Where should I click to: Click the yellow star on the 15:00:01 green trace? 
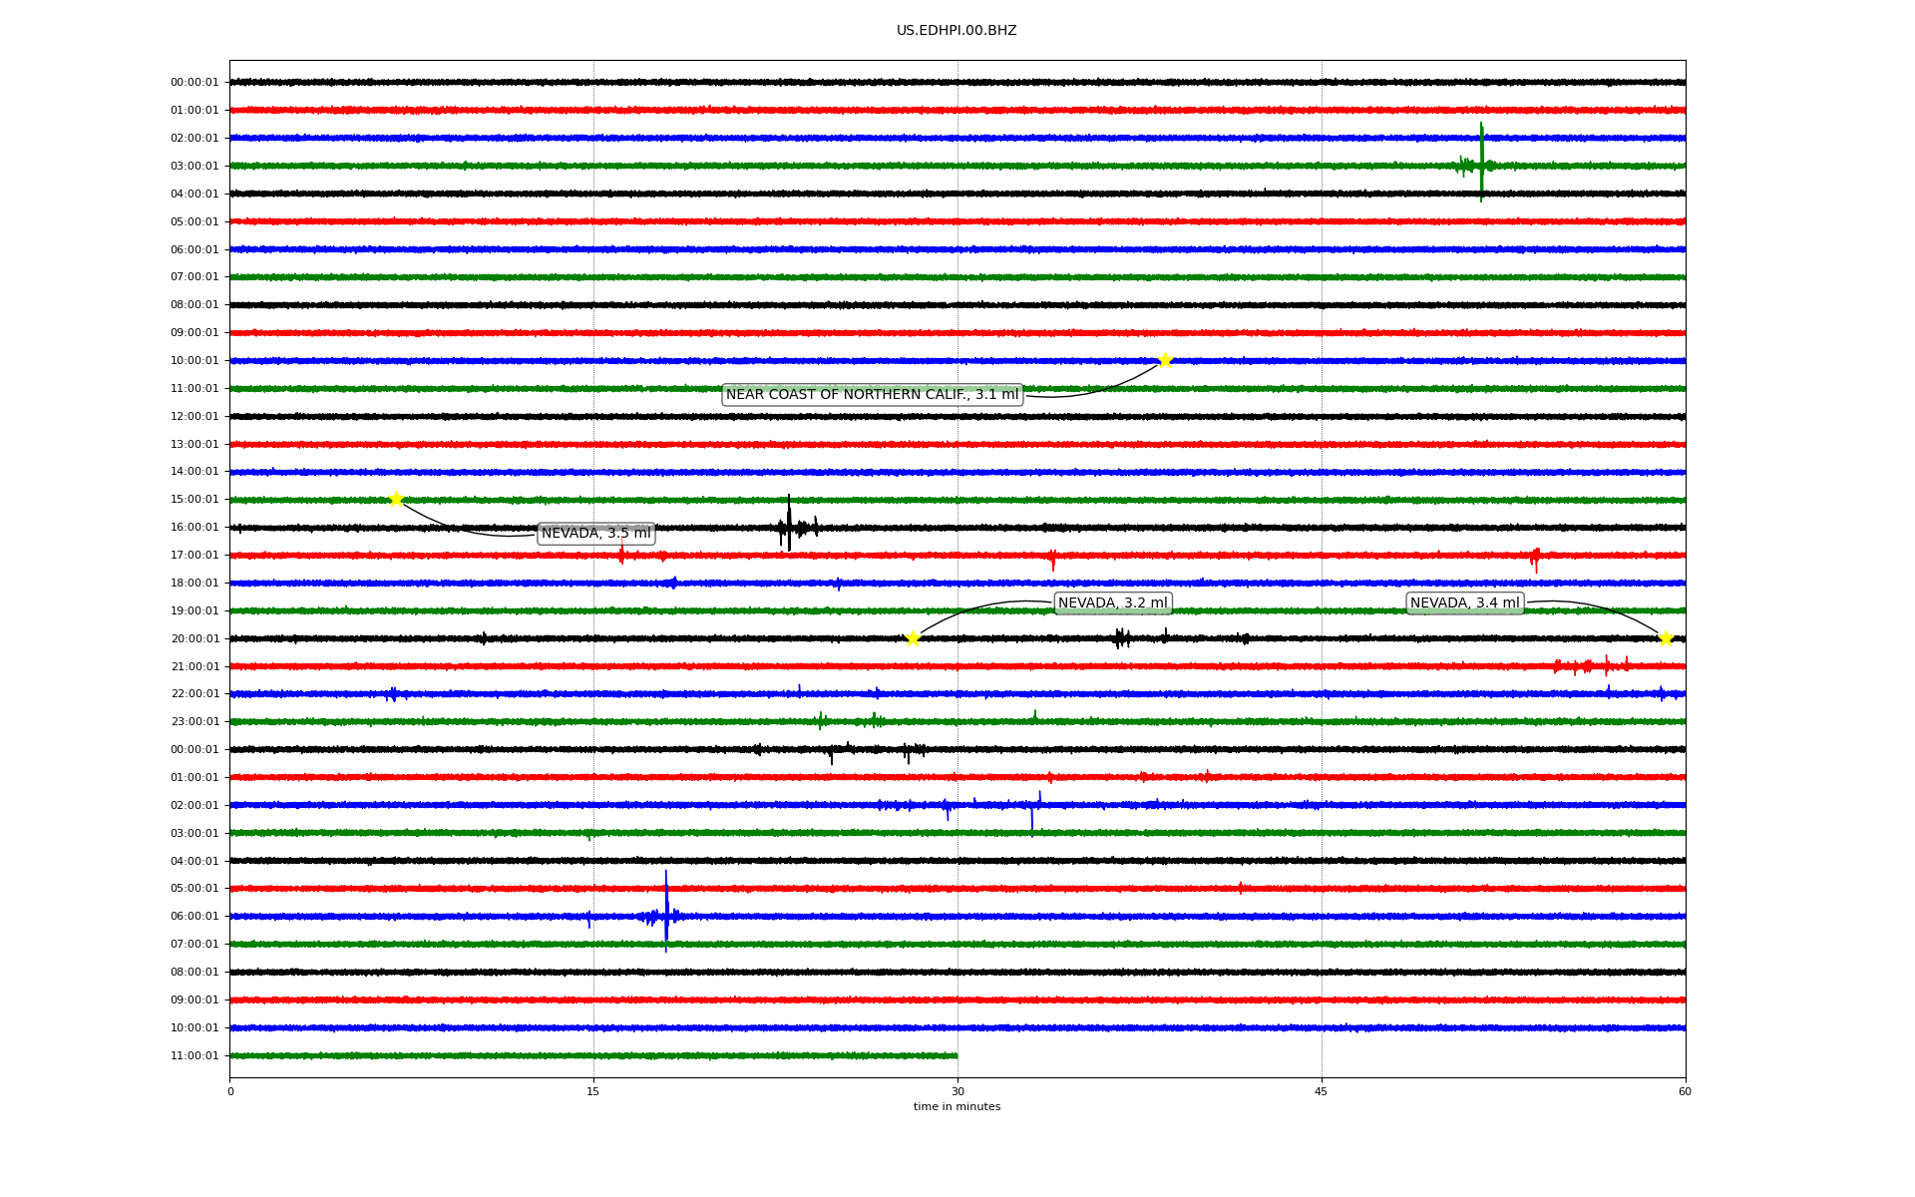(x=396, y=499)
